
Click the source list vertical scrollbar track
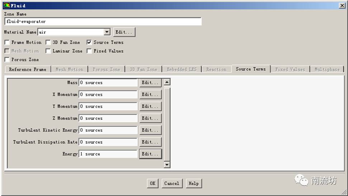(167, 124)
